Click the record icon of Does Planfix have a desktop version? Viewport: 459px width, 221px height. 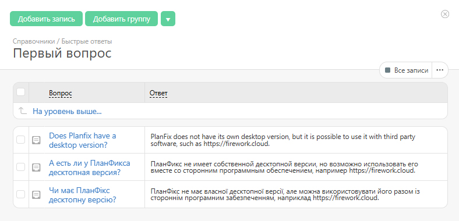(36, 140)
